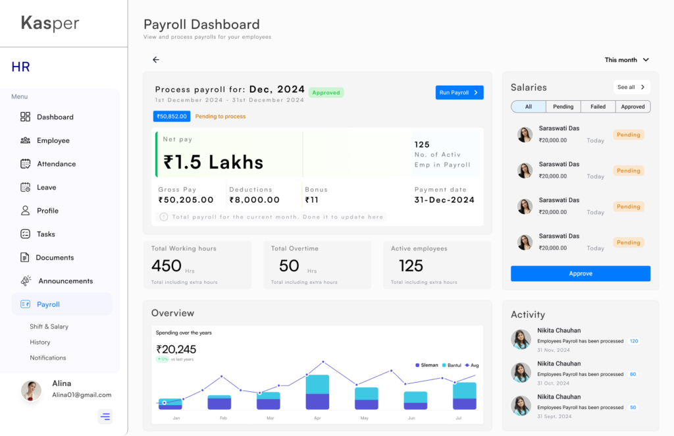Click the Run Payroll button
The image size is (674, 436).
[459, 93]
